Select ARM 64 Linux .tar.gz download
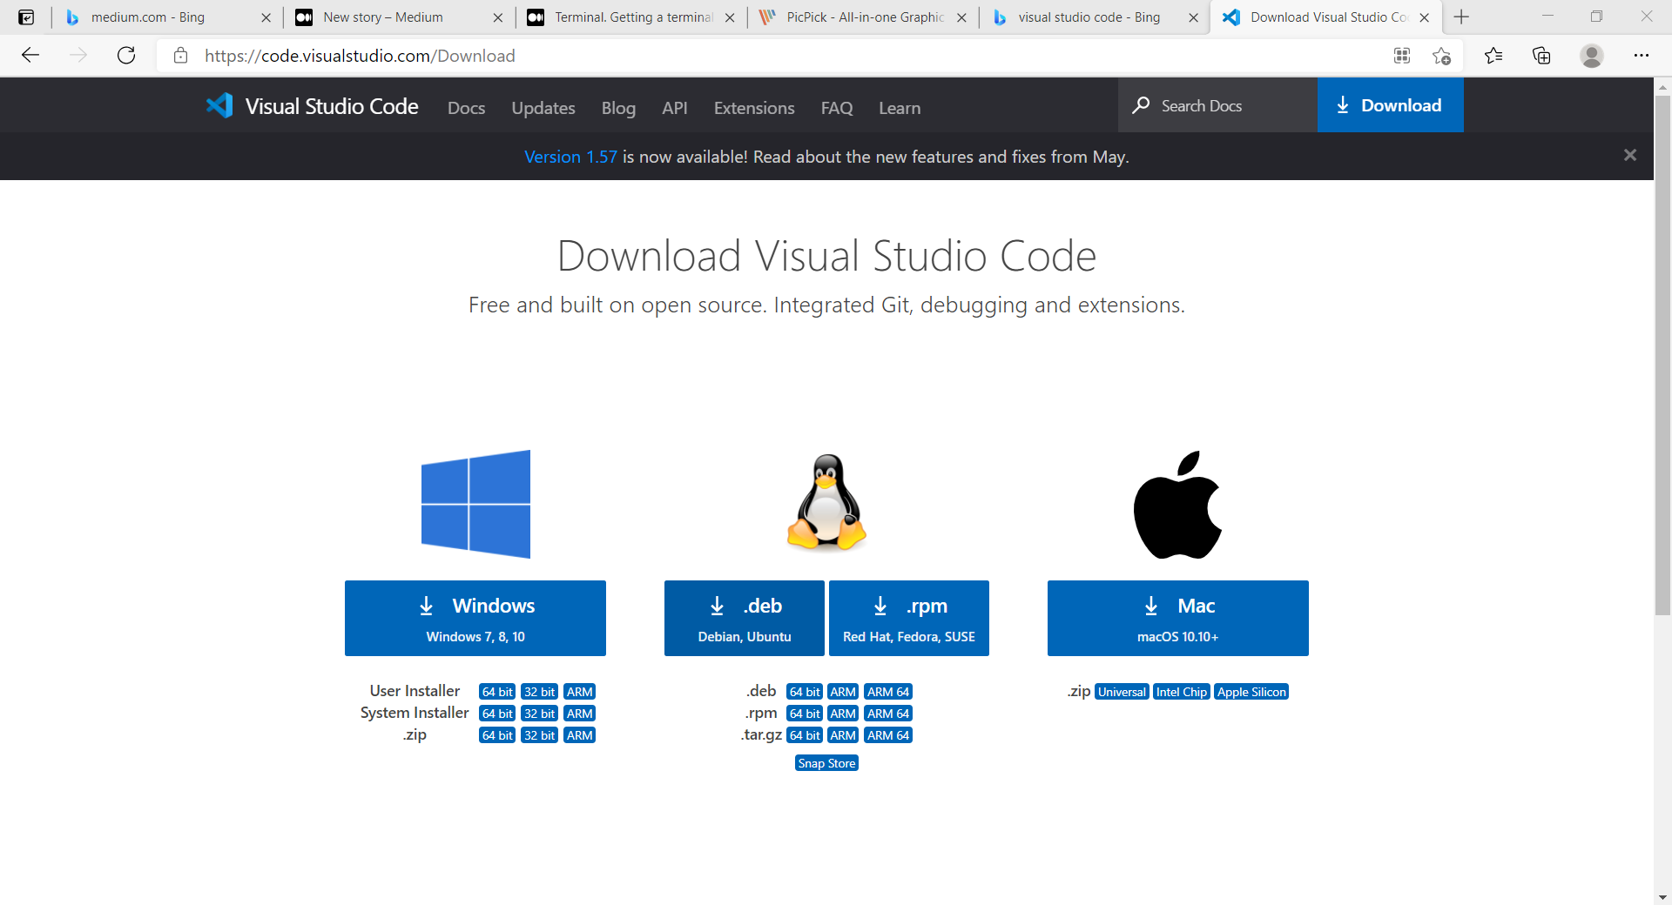The width and height of the screenshot is (1672, 905). 888,735
